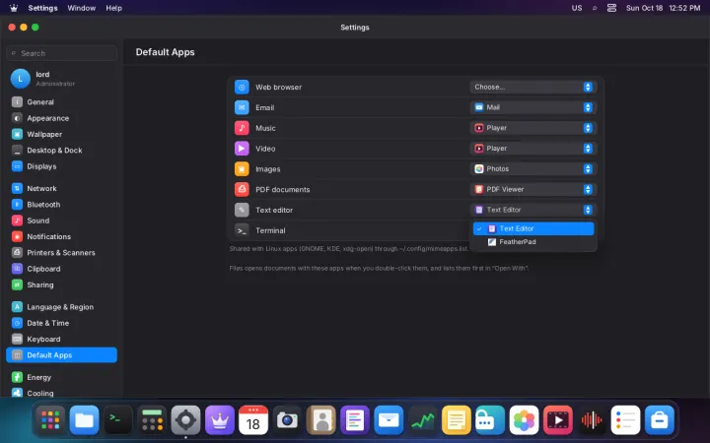The image size is (710, 443).
Task: Select the Network sidebar icon
Action: click(17, 188)
